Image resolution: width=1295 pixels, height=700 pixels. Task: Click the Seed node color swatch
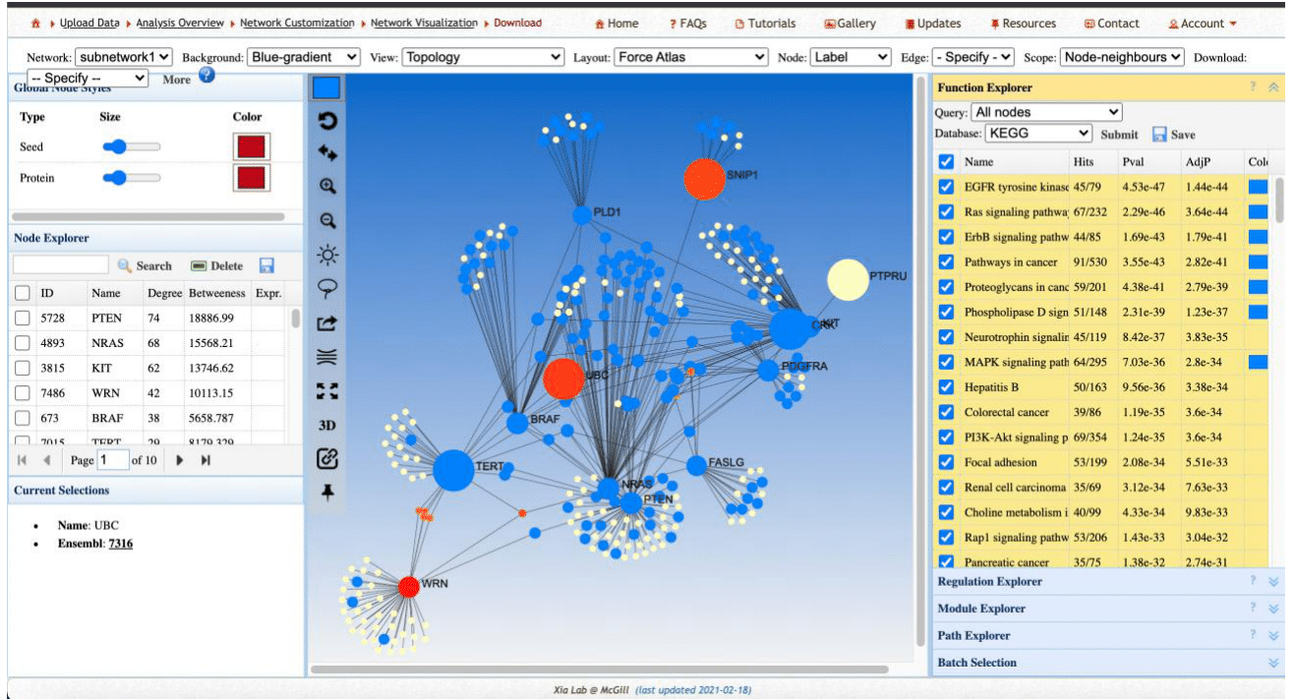[x=251, y=147]
